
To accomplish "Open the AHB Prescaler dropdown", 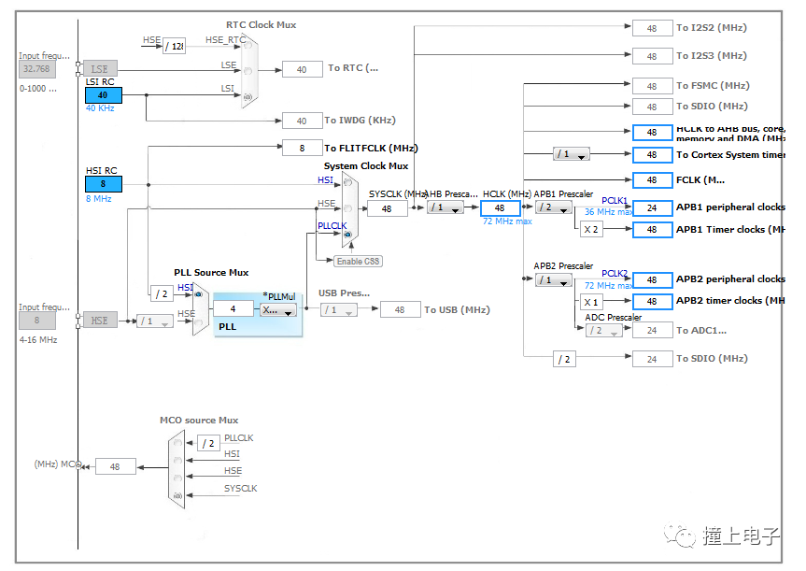I will 445,207.
